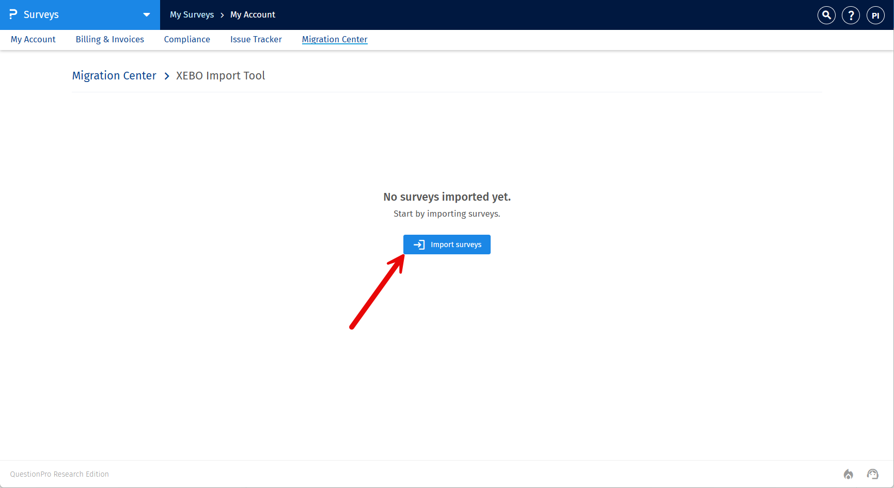Image resolution: width=894 pixels, height=488 pixels.
Task: Switch to the Billing & Invoices tab
Action: click(109, 39)
